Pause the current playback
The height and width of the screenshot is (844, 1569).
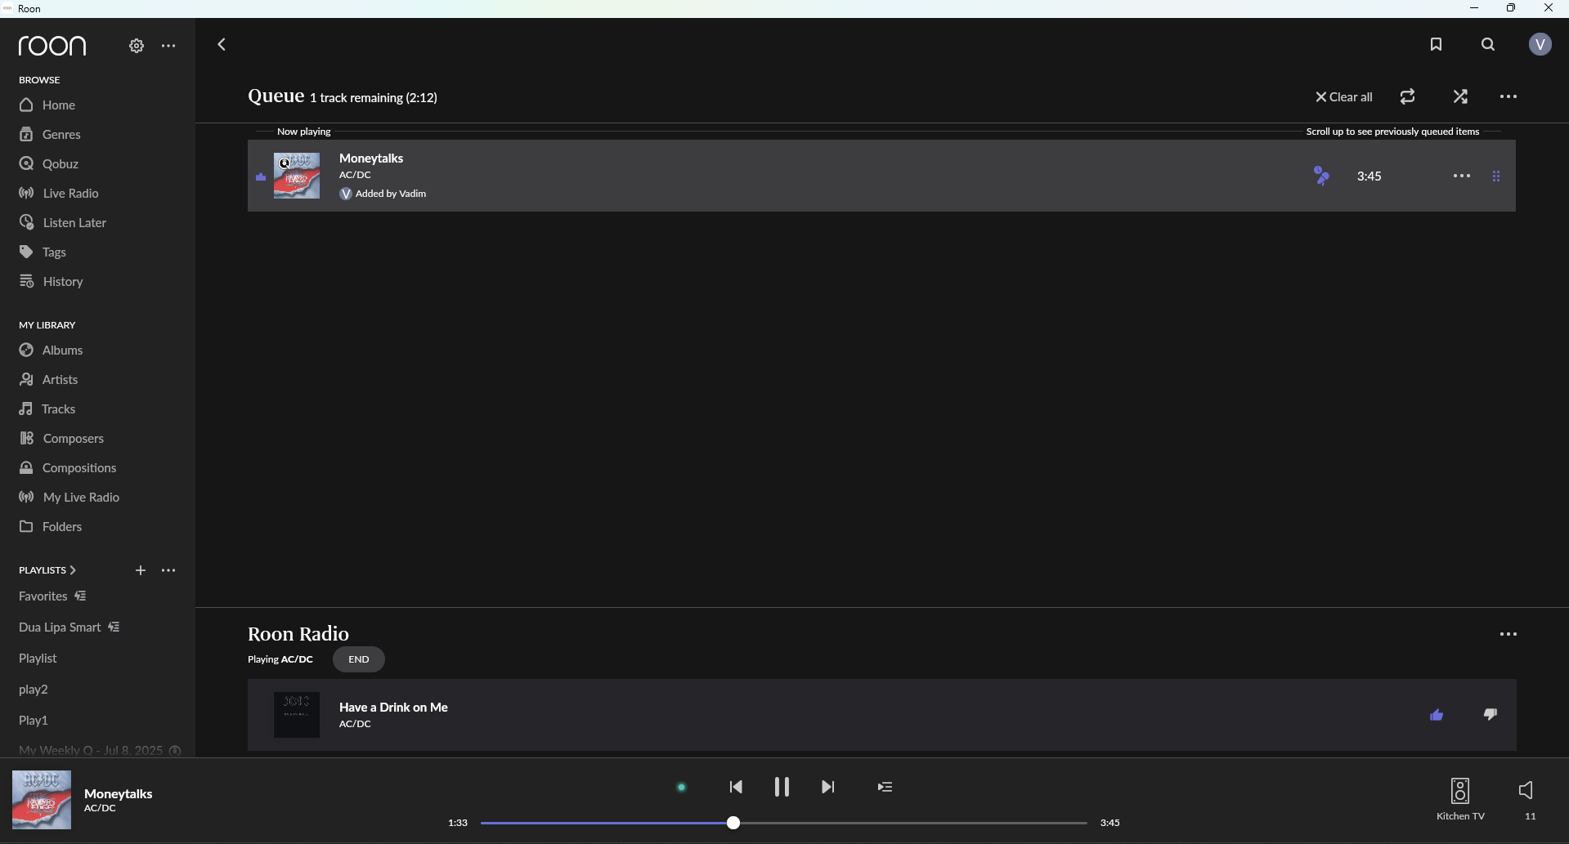[782, 787]
